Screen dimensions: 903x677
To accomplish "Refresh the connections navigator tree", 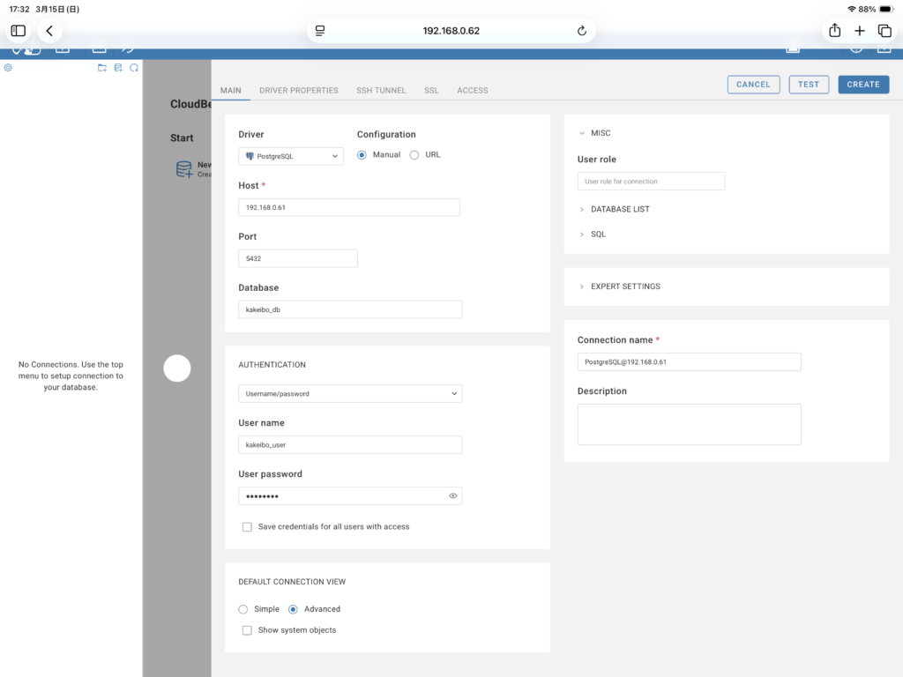I will [134, 68].
